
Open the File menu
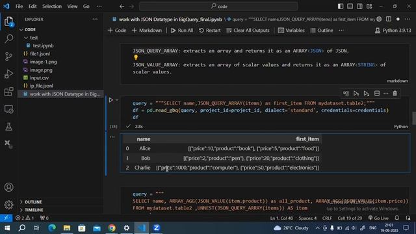pyautogui.click(x=19, y=6)
